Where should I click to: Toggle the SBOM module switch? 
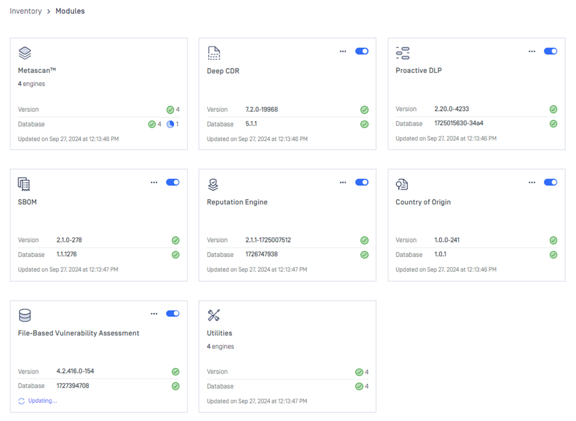173,182
